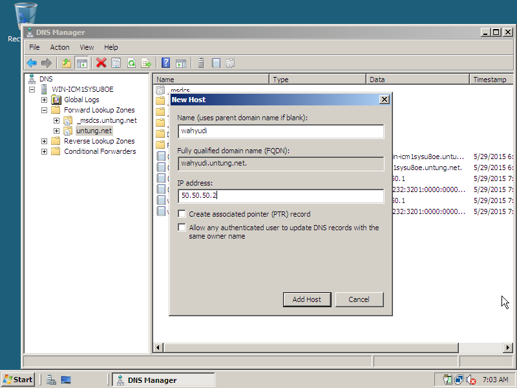Sort by the Type column header
The width and height of the screenshot is (517, 388).
click(318, 79)
